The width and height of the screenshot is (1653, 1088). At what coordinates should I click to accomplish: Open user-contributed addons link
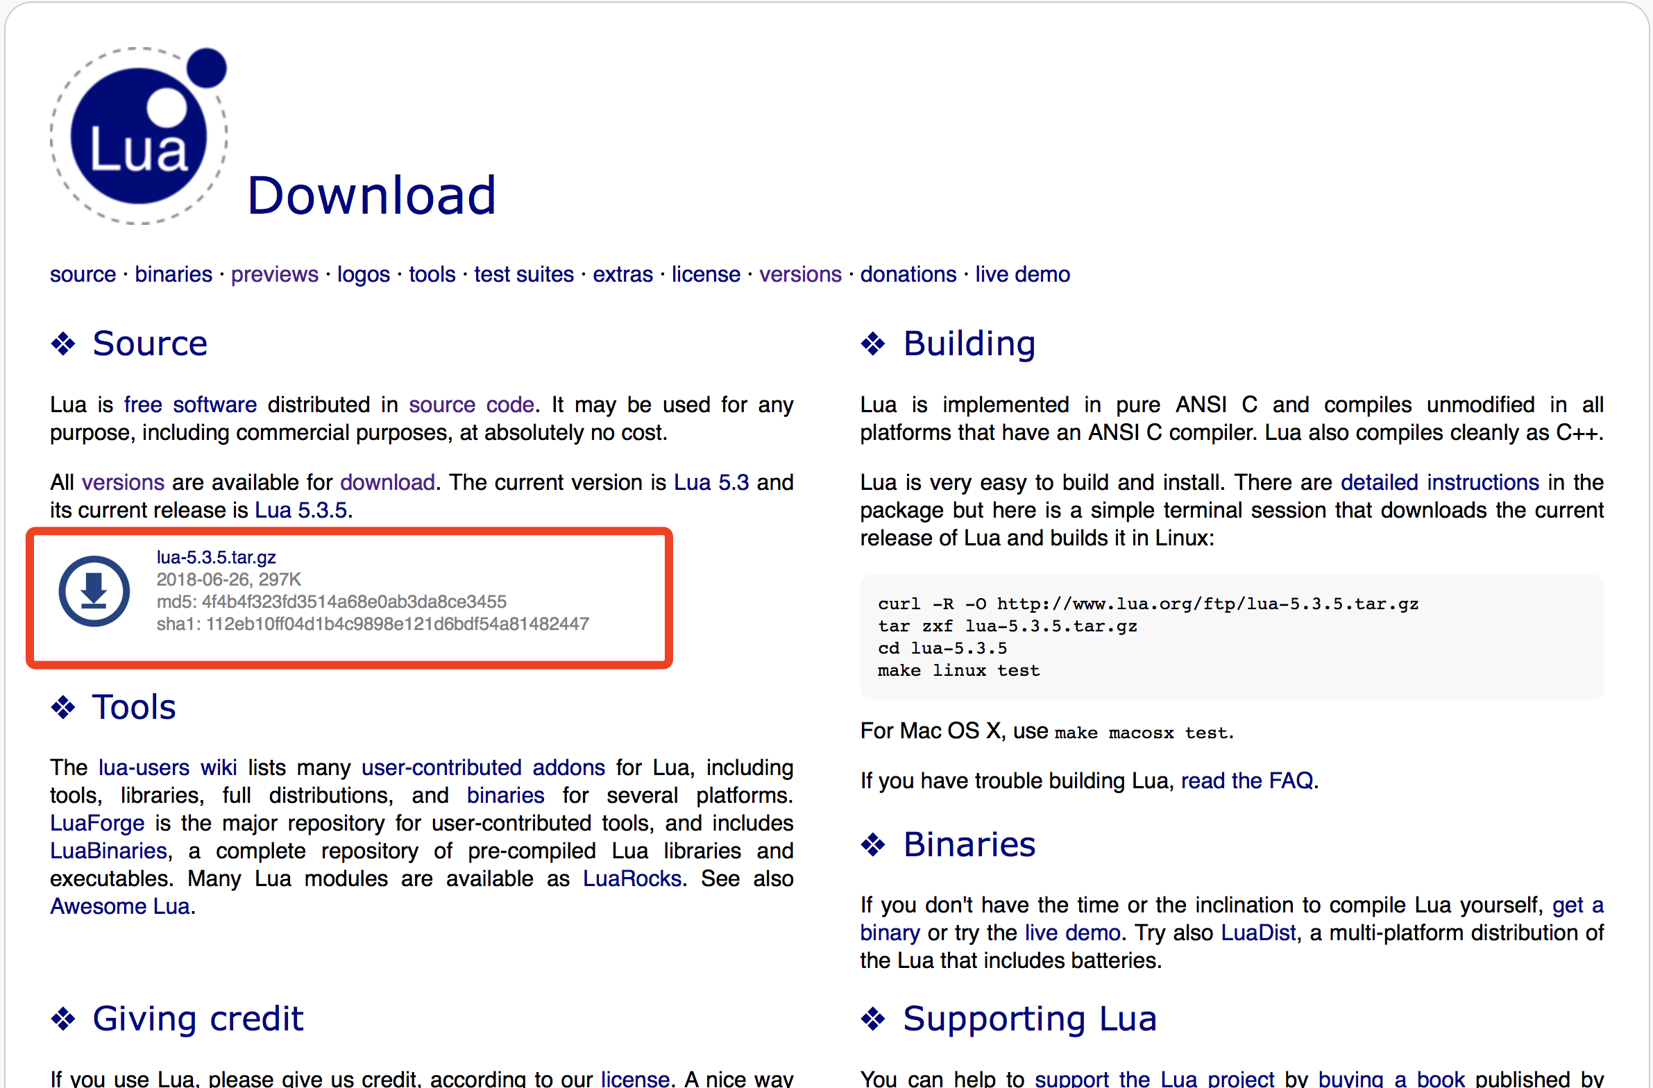point(484,767)
